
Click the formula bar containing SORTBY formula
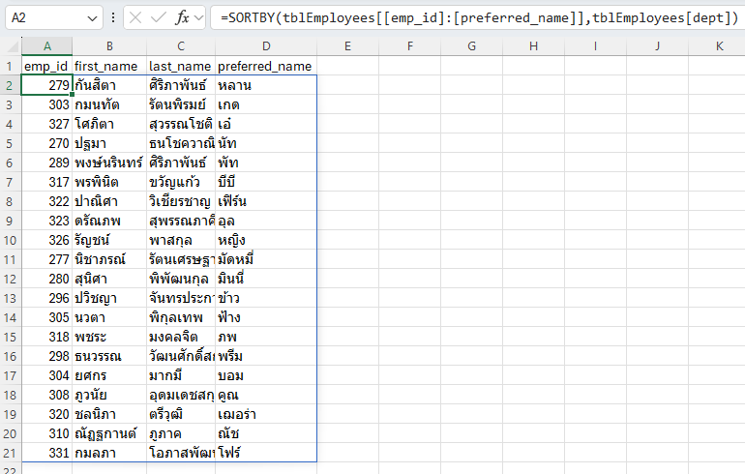pos(478,18)
